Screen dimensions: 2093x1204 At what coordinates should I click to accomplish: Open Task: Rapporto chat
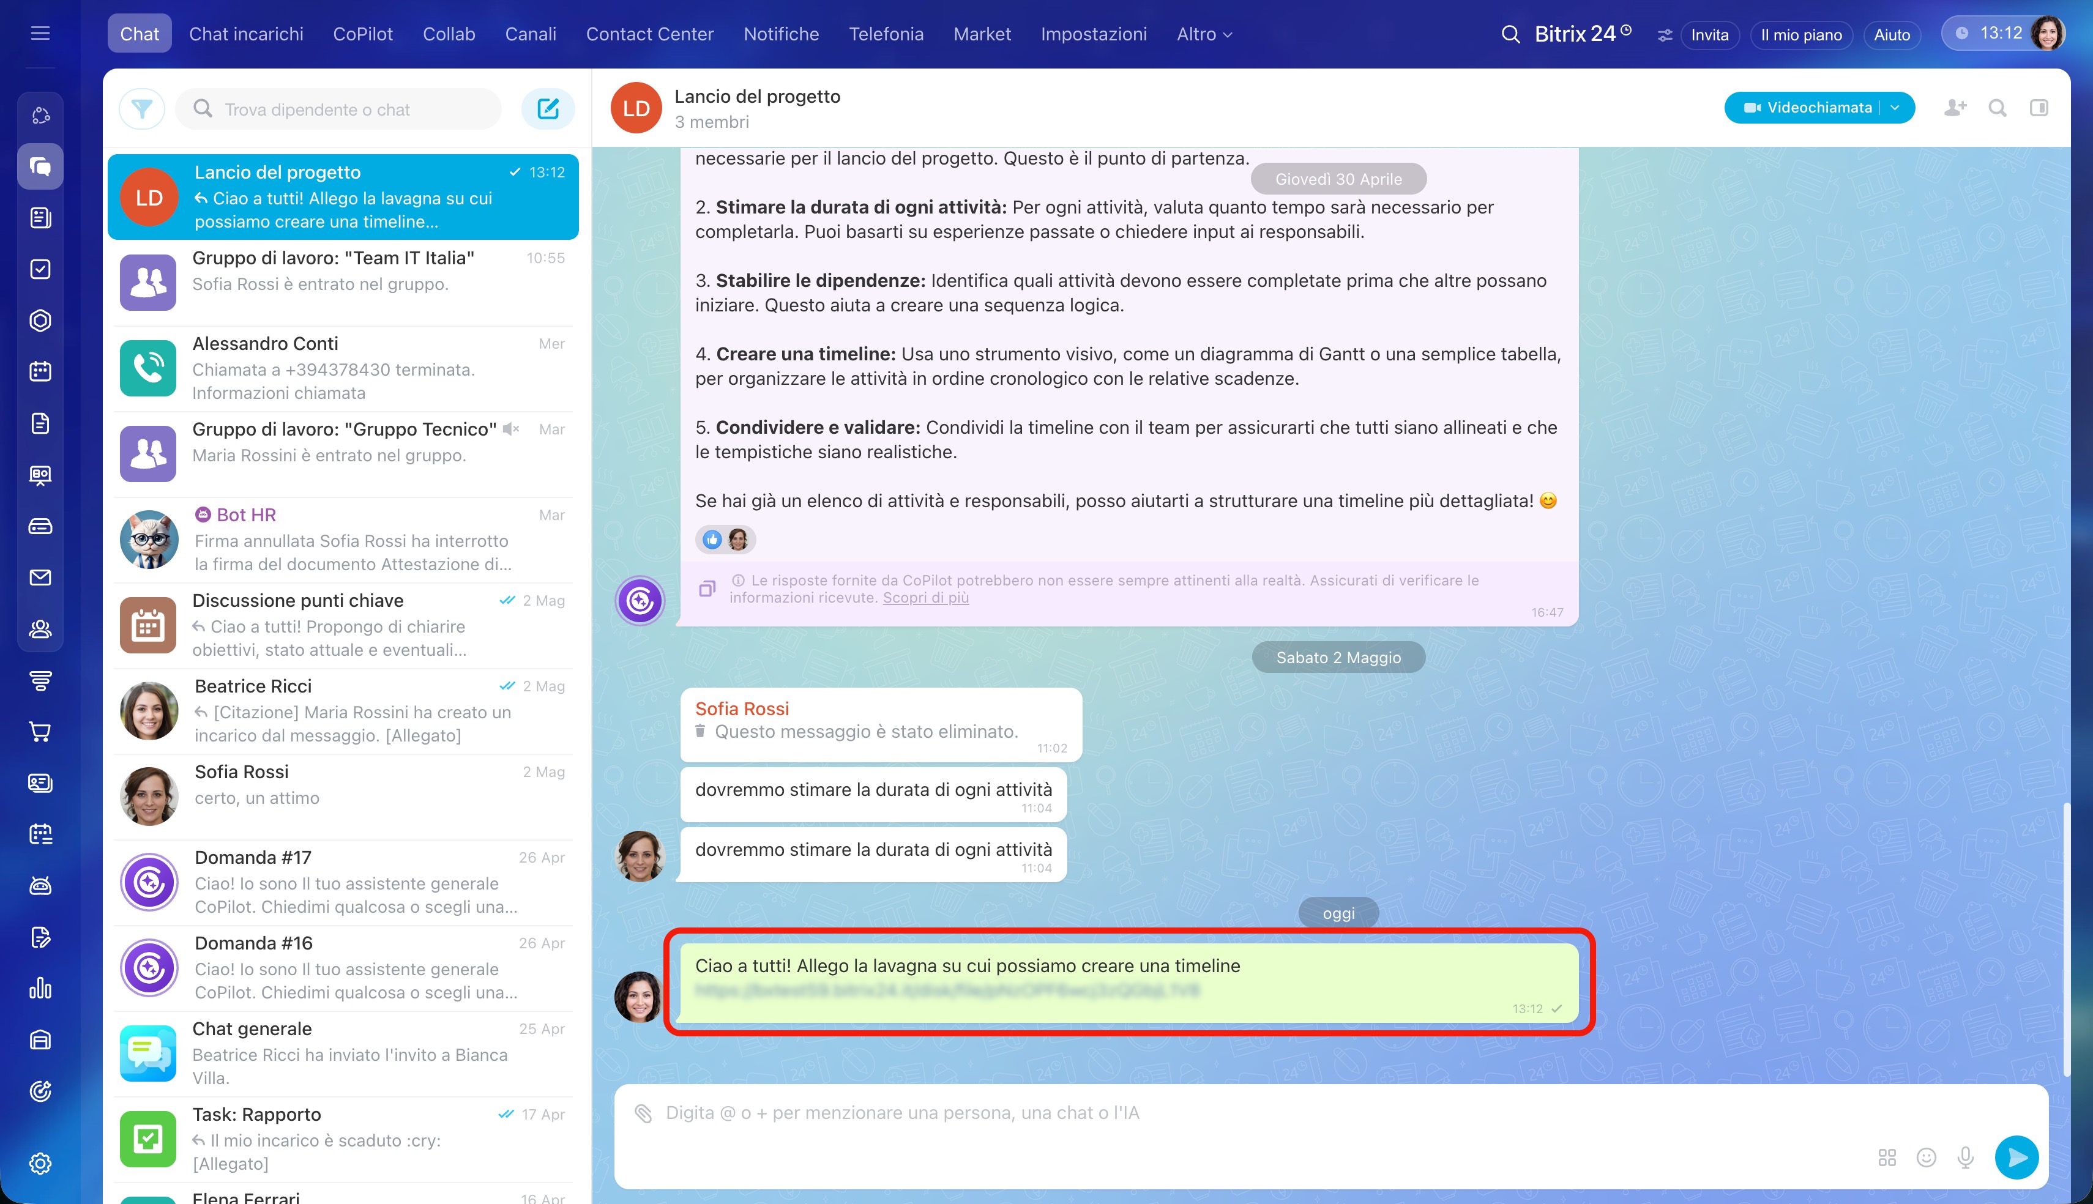tap(343, 1139)
